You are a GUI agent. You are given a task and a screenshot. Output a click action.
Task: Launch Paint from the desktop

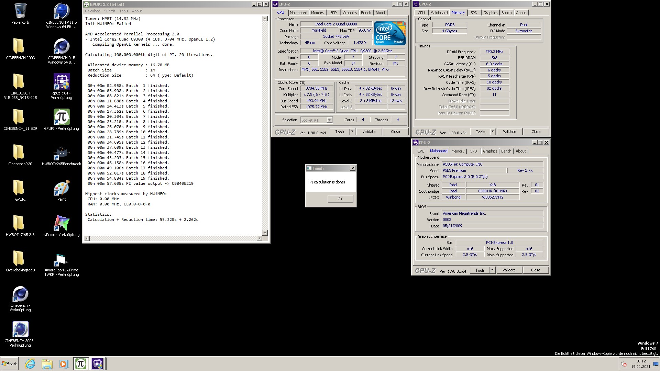62,190
